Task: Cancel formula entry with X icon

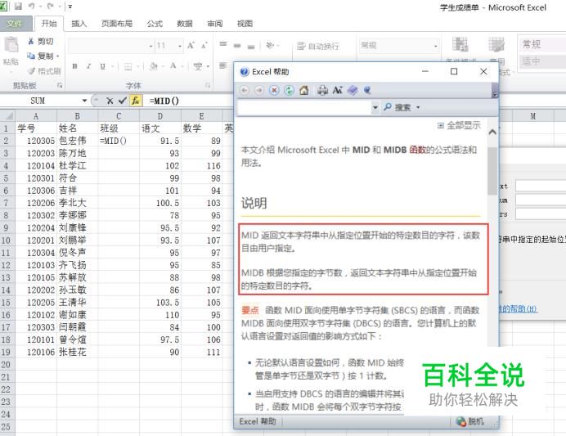Action: 110,101
